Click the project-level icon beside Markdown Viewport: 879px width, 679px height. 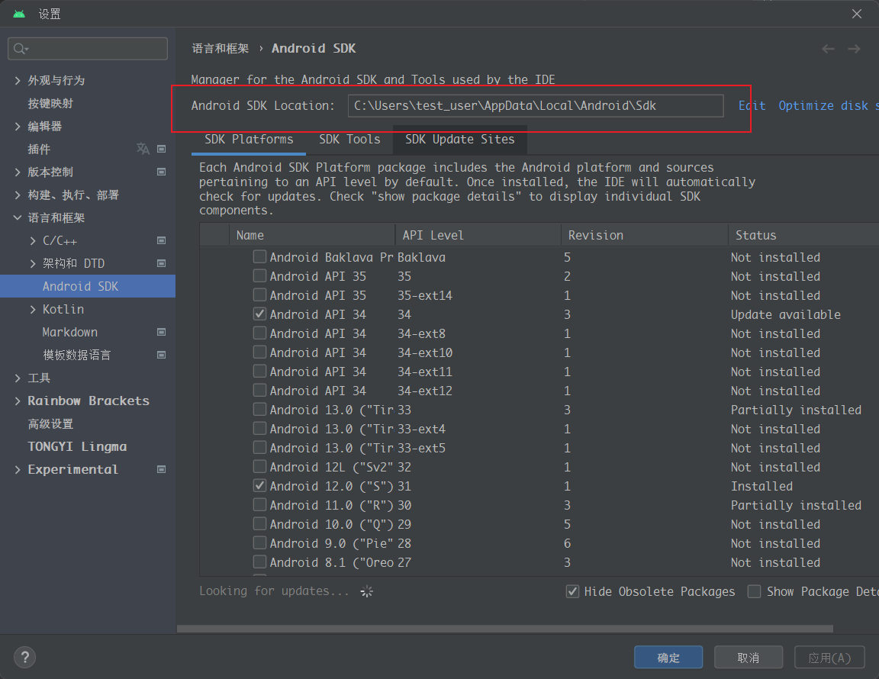pyautogui.click(x=162, y=332)
